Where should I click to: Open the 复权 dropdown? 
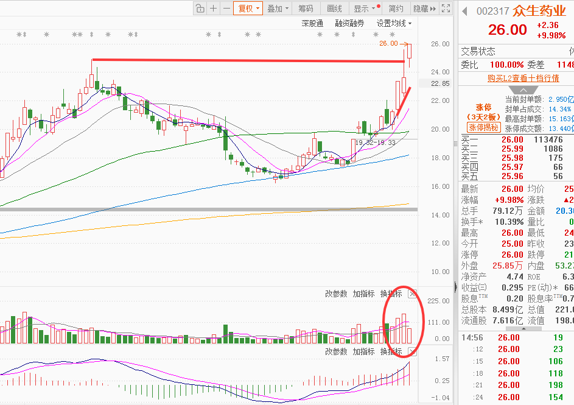[248, 9]
